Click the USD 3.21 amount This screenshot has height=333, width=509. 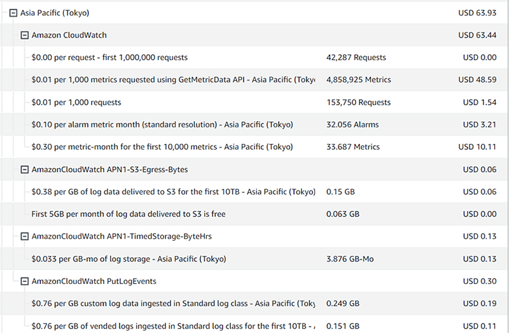pyautogui.click(x=480, y=125)
